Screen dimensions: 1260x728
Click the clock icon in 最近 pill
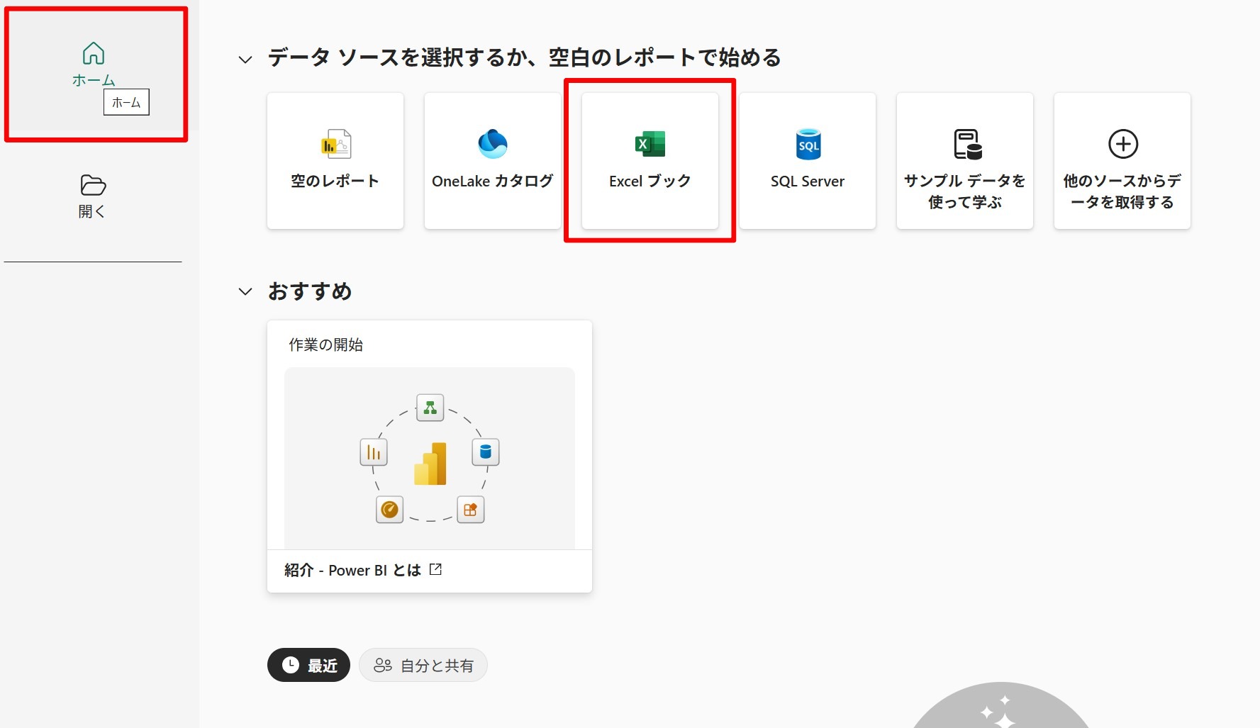pos(291,665)
